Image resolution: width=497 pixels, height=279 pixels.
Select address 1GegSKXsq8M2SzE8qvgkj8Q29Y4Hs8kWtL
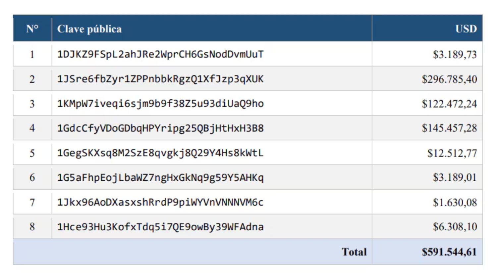pyautogui.click(x=160, y=153)
